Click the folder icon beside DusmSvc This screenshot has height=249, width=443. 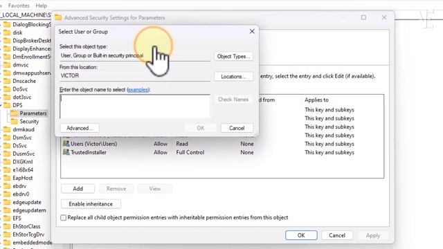7,154
